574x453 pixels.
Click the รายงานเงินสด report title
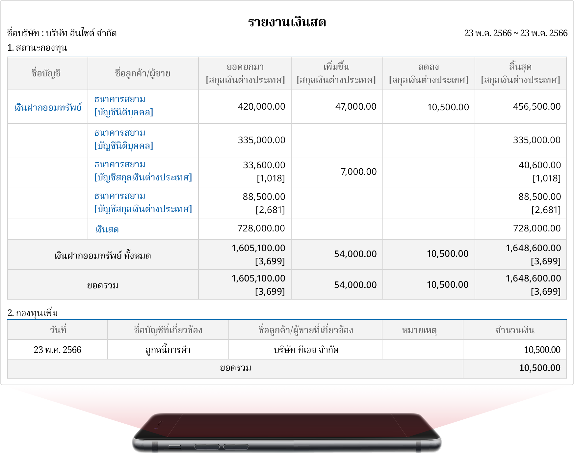tap(287, 22)
